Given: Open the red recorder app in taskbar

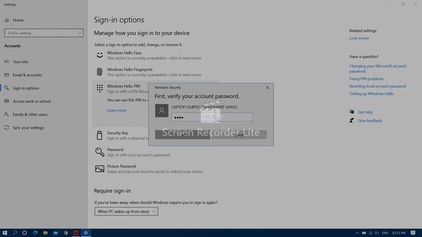Looking at the screenshot, I should tap(76, 233).
